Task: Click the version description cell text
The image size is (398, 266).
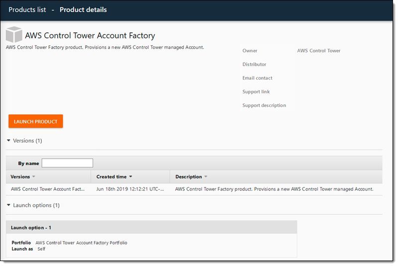Action: 274,189
